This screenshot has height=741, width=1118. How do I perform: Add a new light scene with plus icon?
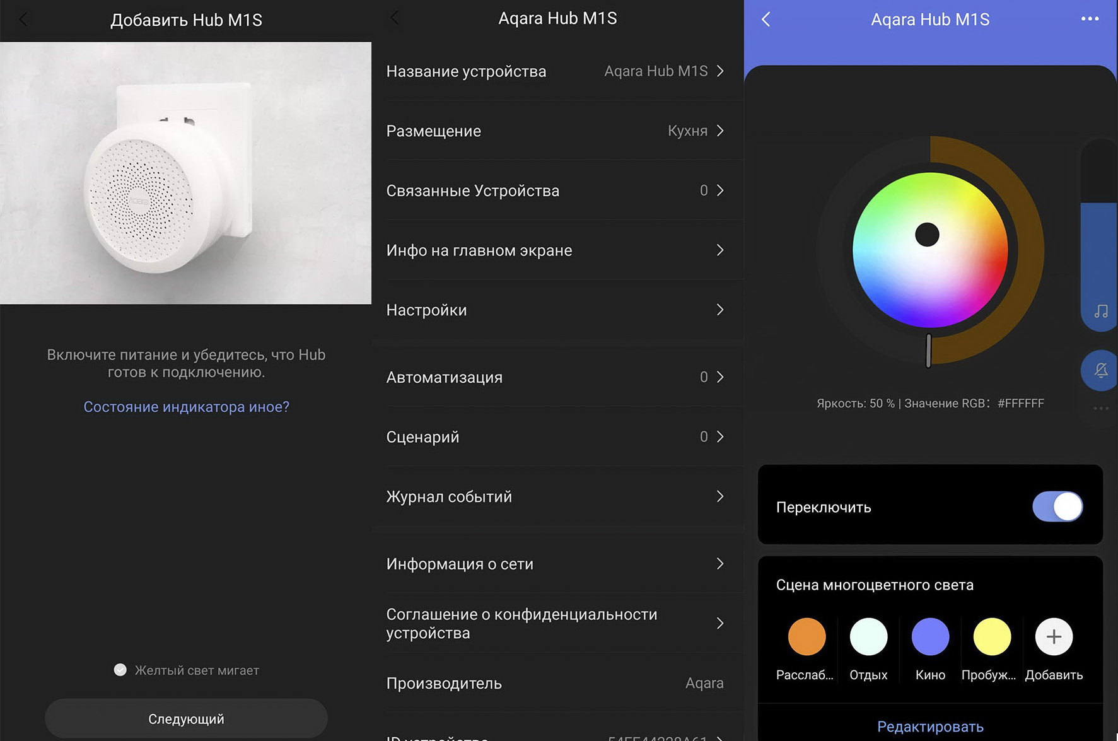[1054, 637]
